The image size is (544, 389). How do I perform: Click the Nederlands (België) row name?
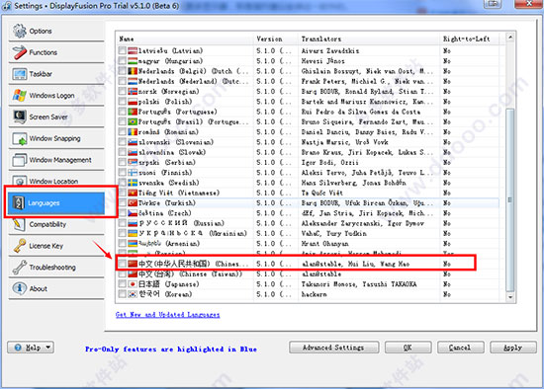tap(193, 71)
